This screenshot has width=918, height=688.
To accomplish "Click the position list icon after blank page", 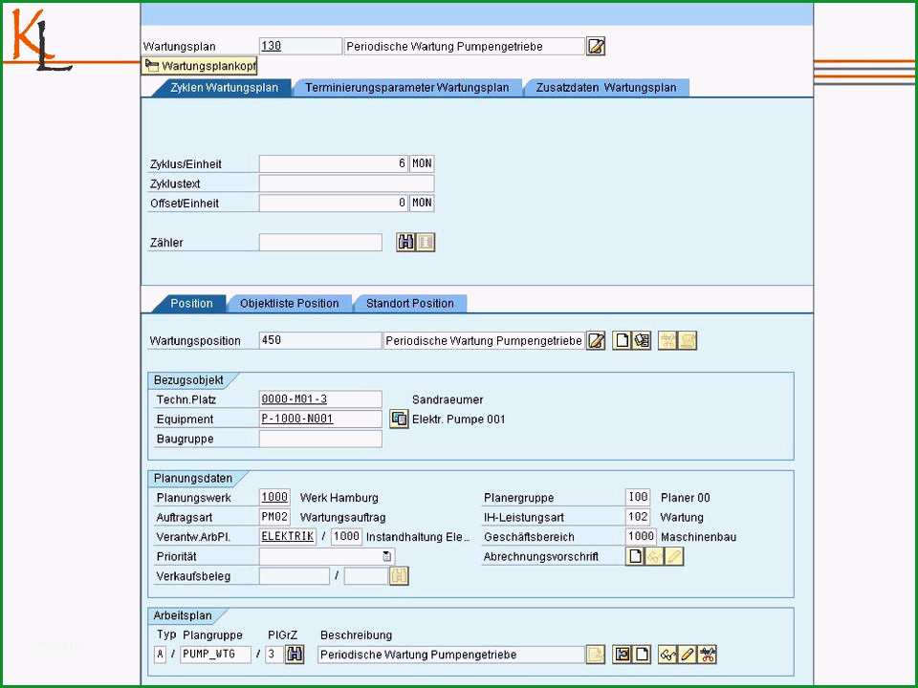I will tap(642, 340).
